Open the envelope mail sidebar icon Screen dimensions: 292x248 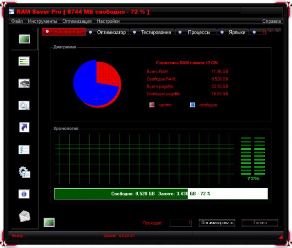coord(24,216)
